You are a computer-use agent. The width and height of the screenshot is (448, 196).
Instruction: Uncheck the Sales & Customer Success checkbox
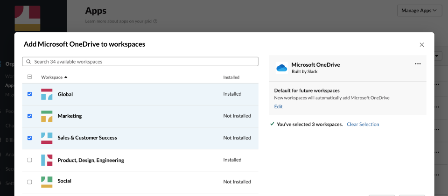click(30, 138)
